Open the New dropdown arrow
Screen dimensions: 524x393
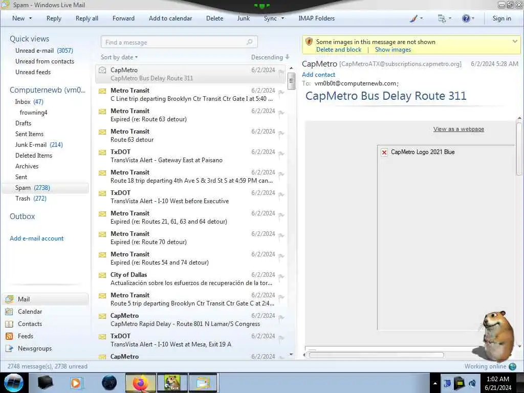pos(30,18)
